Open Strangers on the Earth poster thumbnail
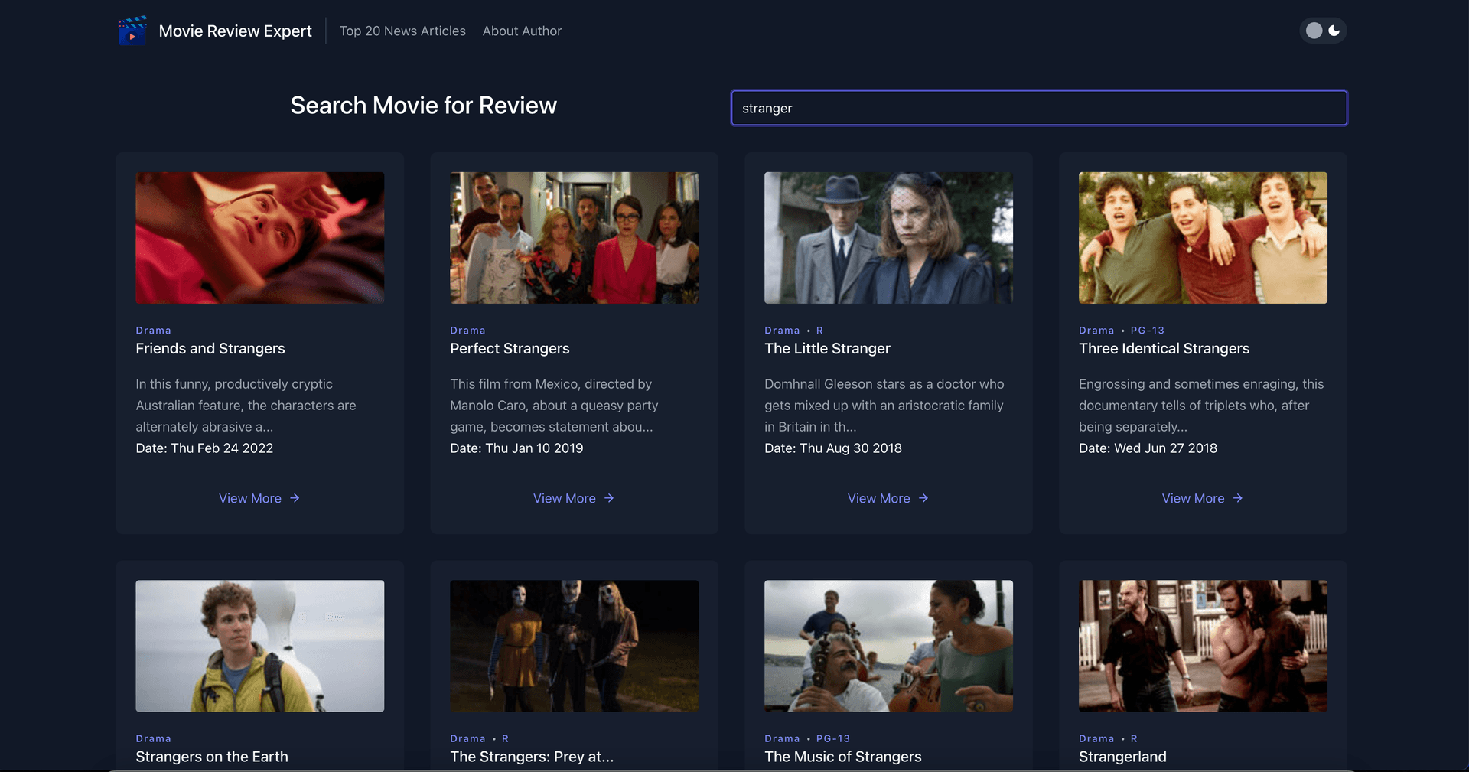The image size is (1469, 772). pyautogui.click(x=260, y=646)
